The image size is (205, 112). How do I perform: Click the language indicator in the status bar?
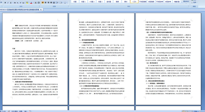click(17, 111)
